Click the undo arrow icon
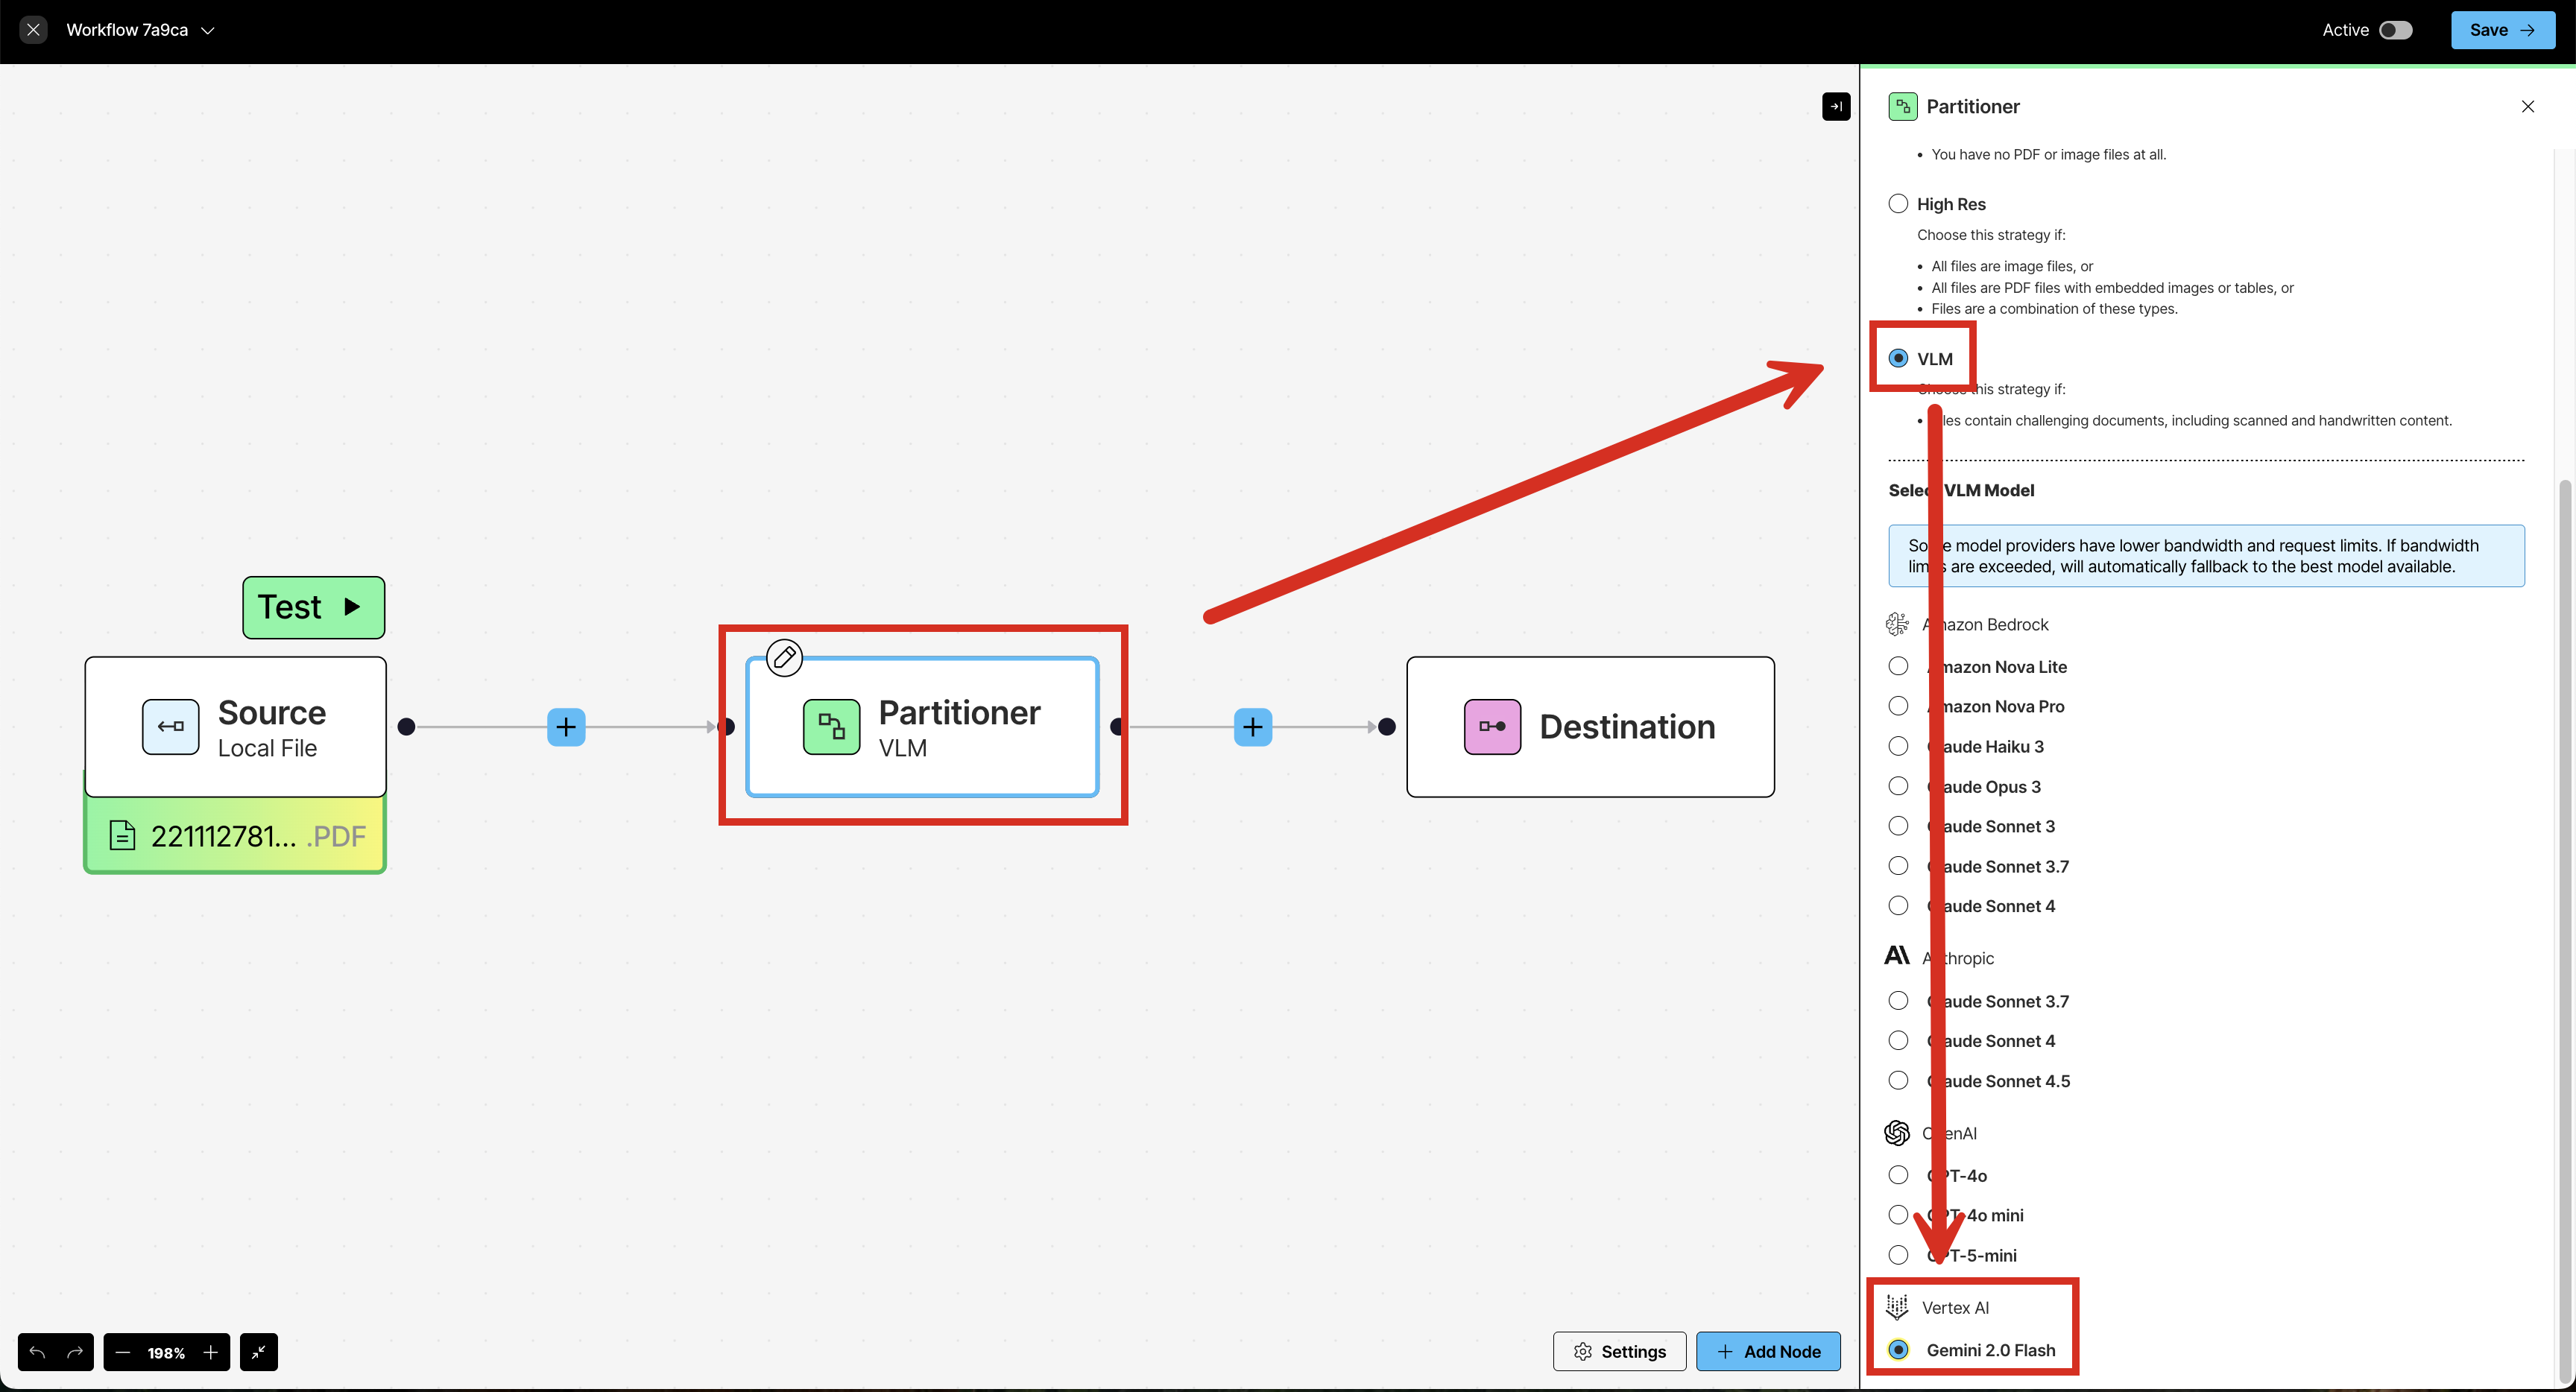 click(x=37, y=1352)
